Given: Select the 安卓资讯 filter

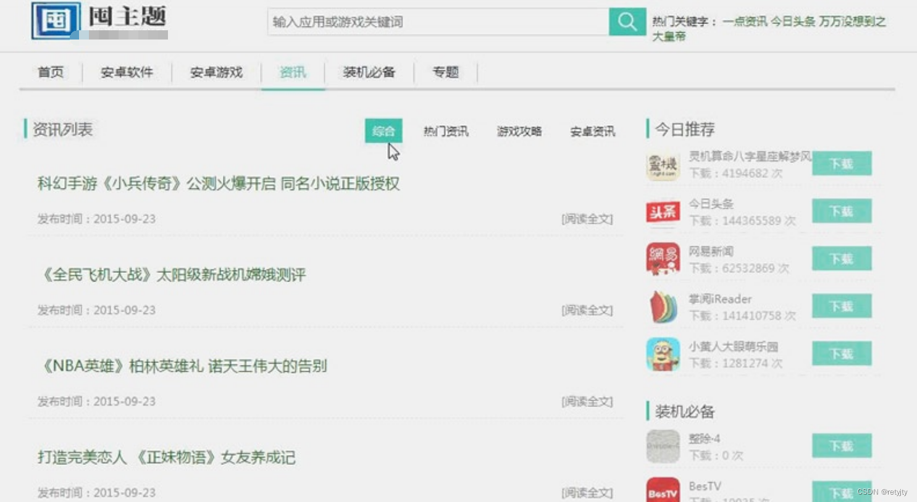Looking at the screenshot, I should pos(591,131).
